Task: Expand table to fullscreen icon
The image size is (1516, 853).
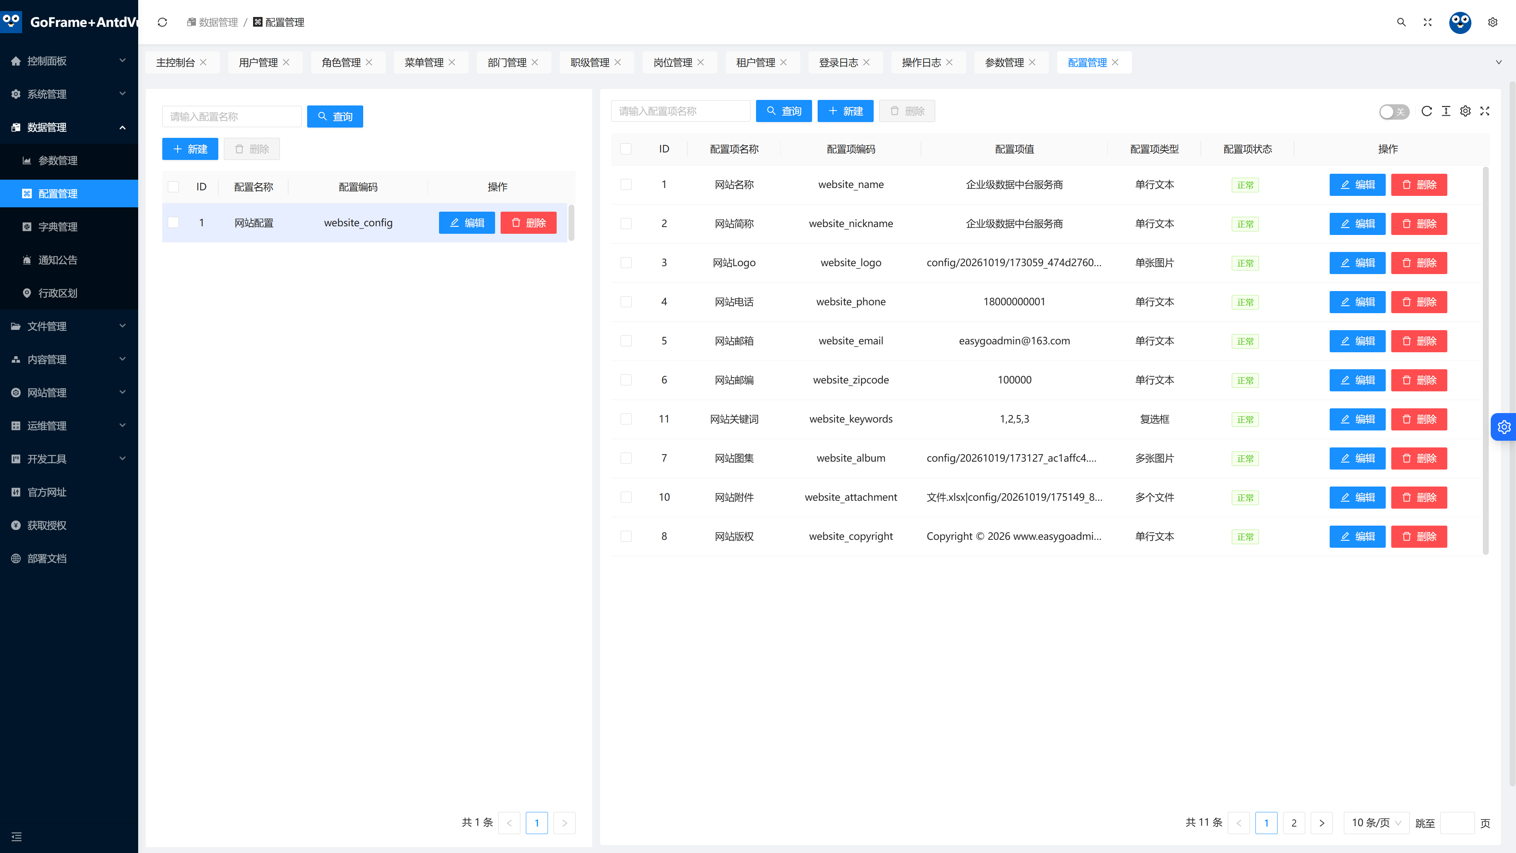Action: coord(1485,111)
